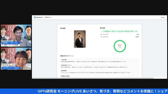Image resolution: width=168 pixels, height=94 pixels.
Task: Click the green 0% circular gauge
Action: coord(120,46)
